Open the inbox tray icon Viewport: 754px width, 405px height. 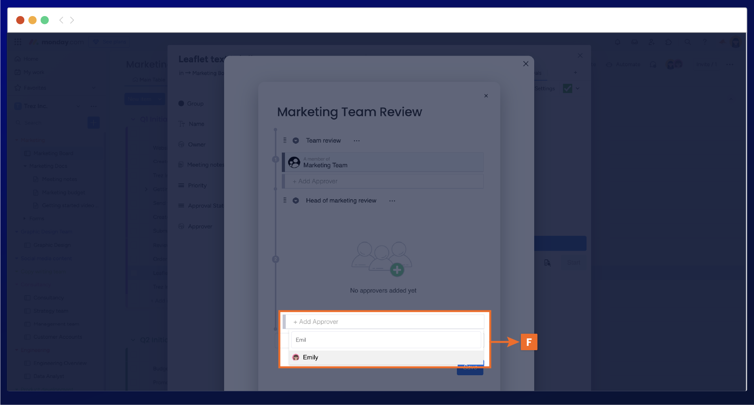(634, 42)
